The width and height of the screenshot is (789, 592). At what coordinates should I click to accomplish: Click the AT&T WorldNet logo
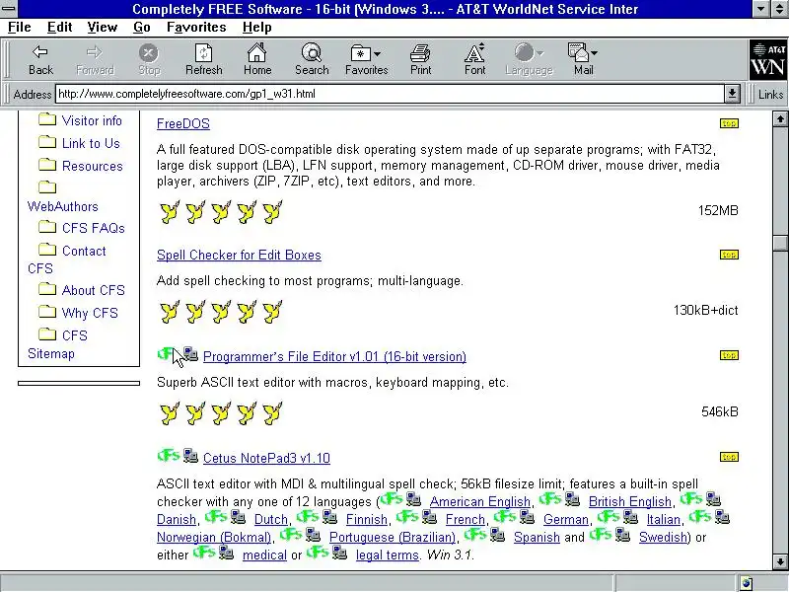(x=768, y=60)
